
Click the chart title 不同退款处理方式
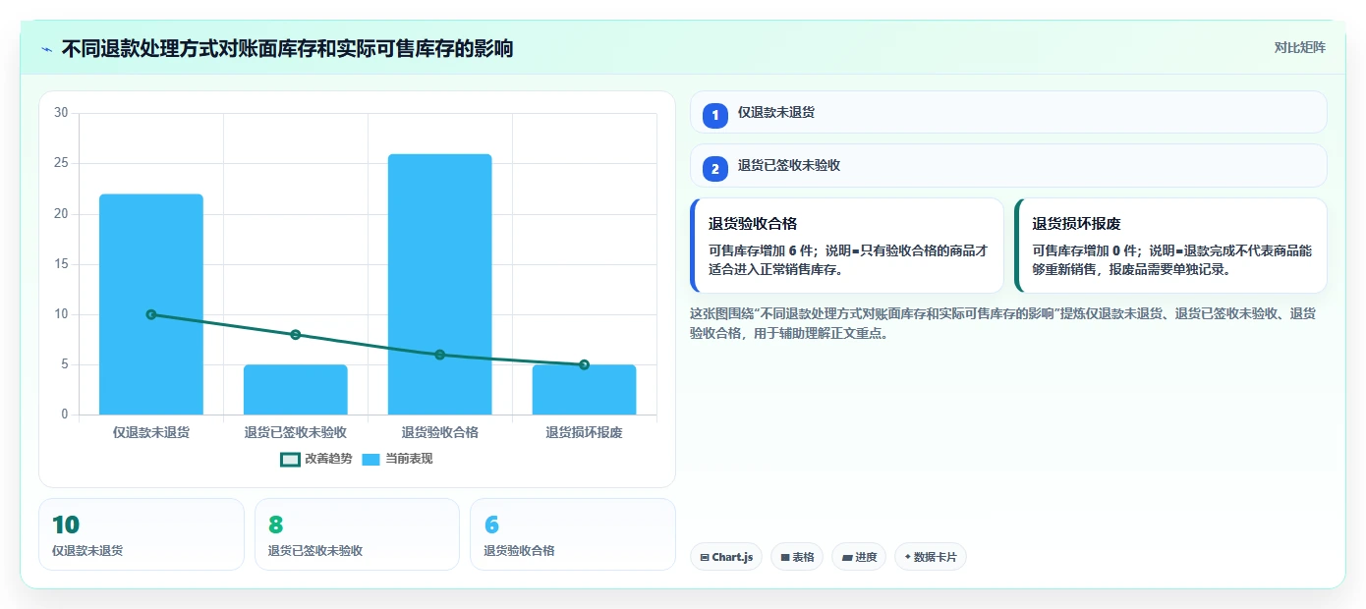287,49
